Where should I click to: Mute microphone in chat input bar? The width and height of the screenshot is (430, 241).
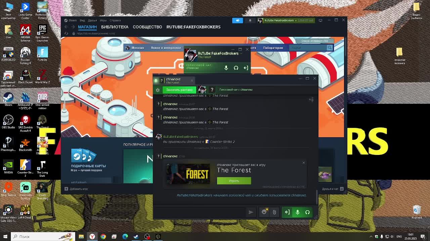(297, 212)
